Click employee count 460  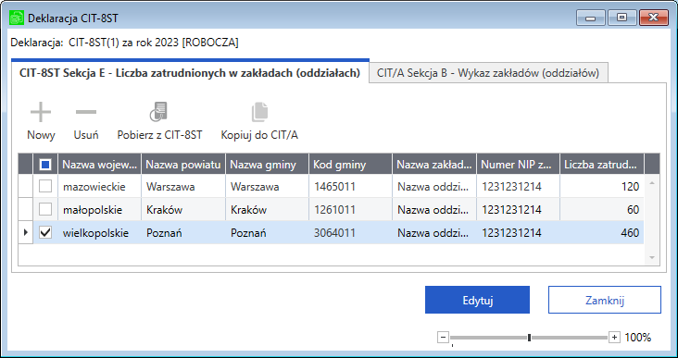pos(602,232)
